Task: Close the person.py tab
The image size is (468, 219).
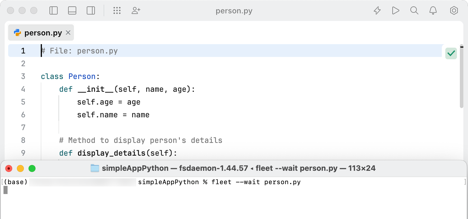Action: [x=68, y=33]
